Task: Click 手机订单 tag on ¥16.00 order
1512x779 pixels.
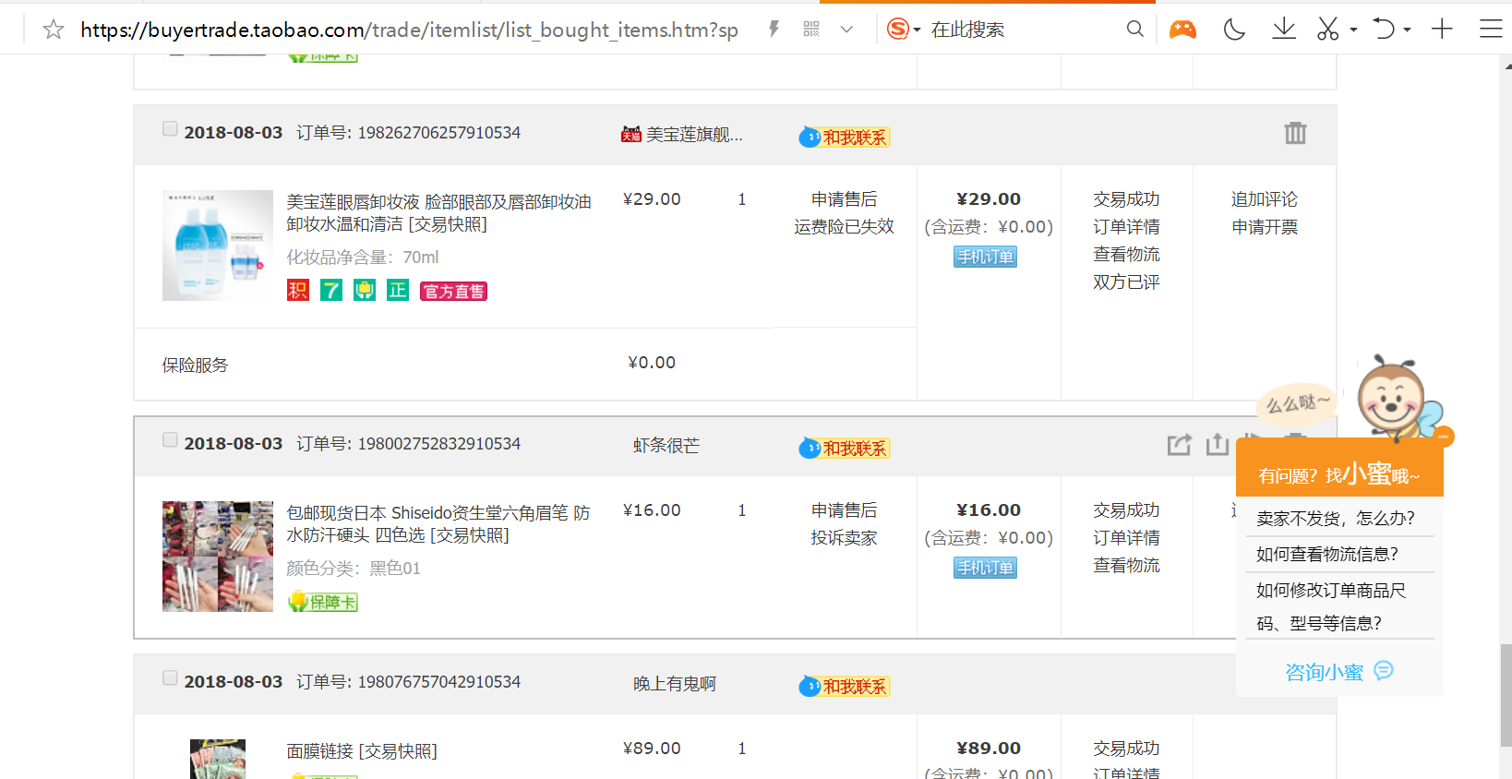Action: [986, 568]
